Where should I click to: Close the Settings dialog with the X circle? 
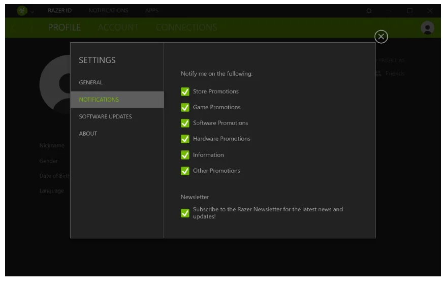381,37
